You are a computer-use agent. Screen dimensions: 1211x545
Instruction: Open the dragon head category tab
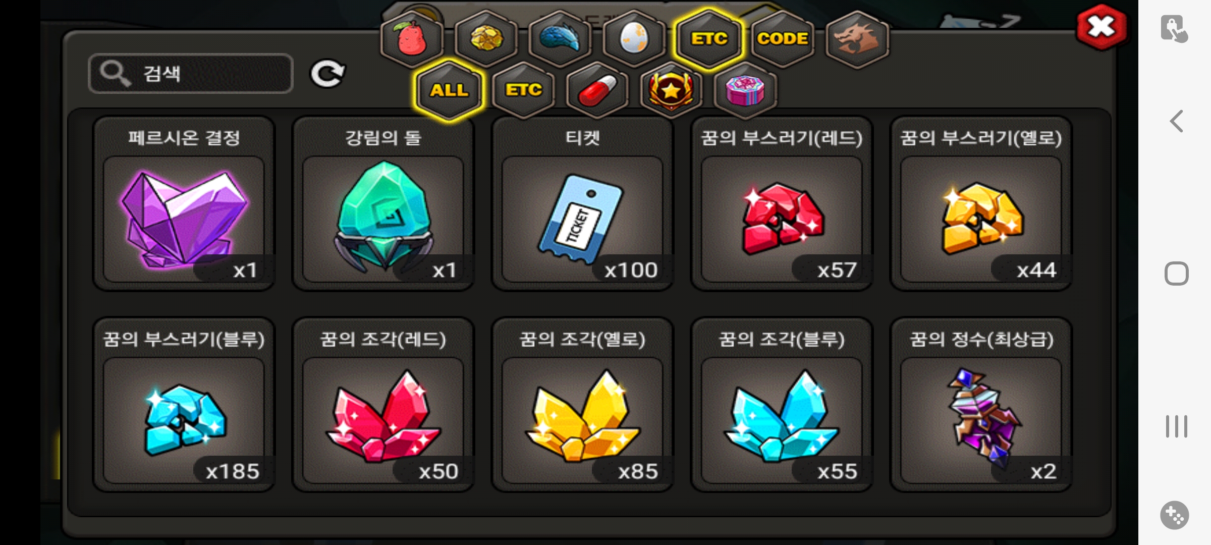tap(857, 39)
